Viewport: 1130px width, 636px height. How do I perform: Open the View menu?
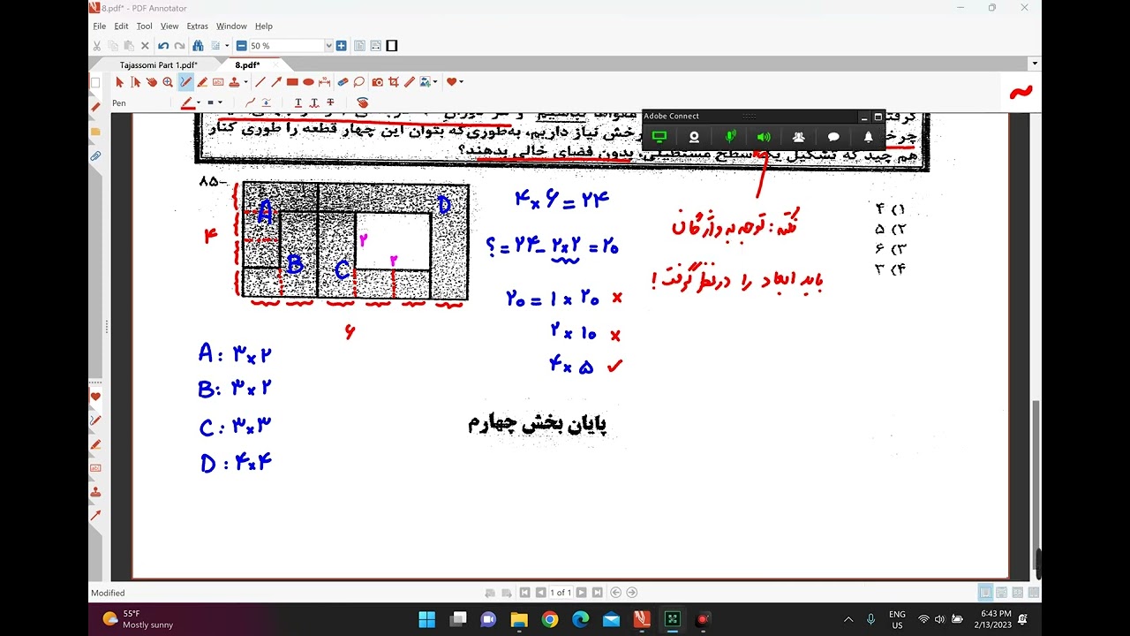[169, 26]
